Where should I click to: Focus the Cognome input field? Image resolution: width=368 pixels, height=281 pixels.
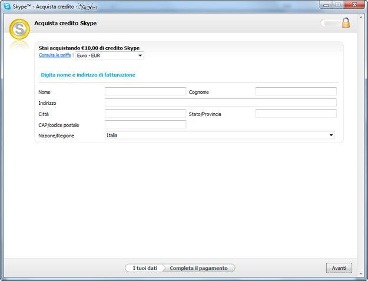pyautogui.click(x=296, y=92)
